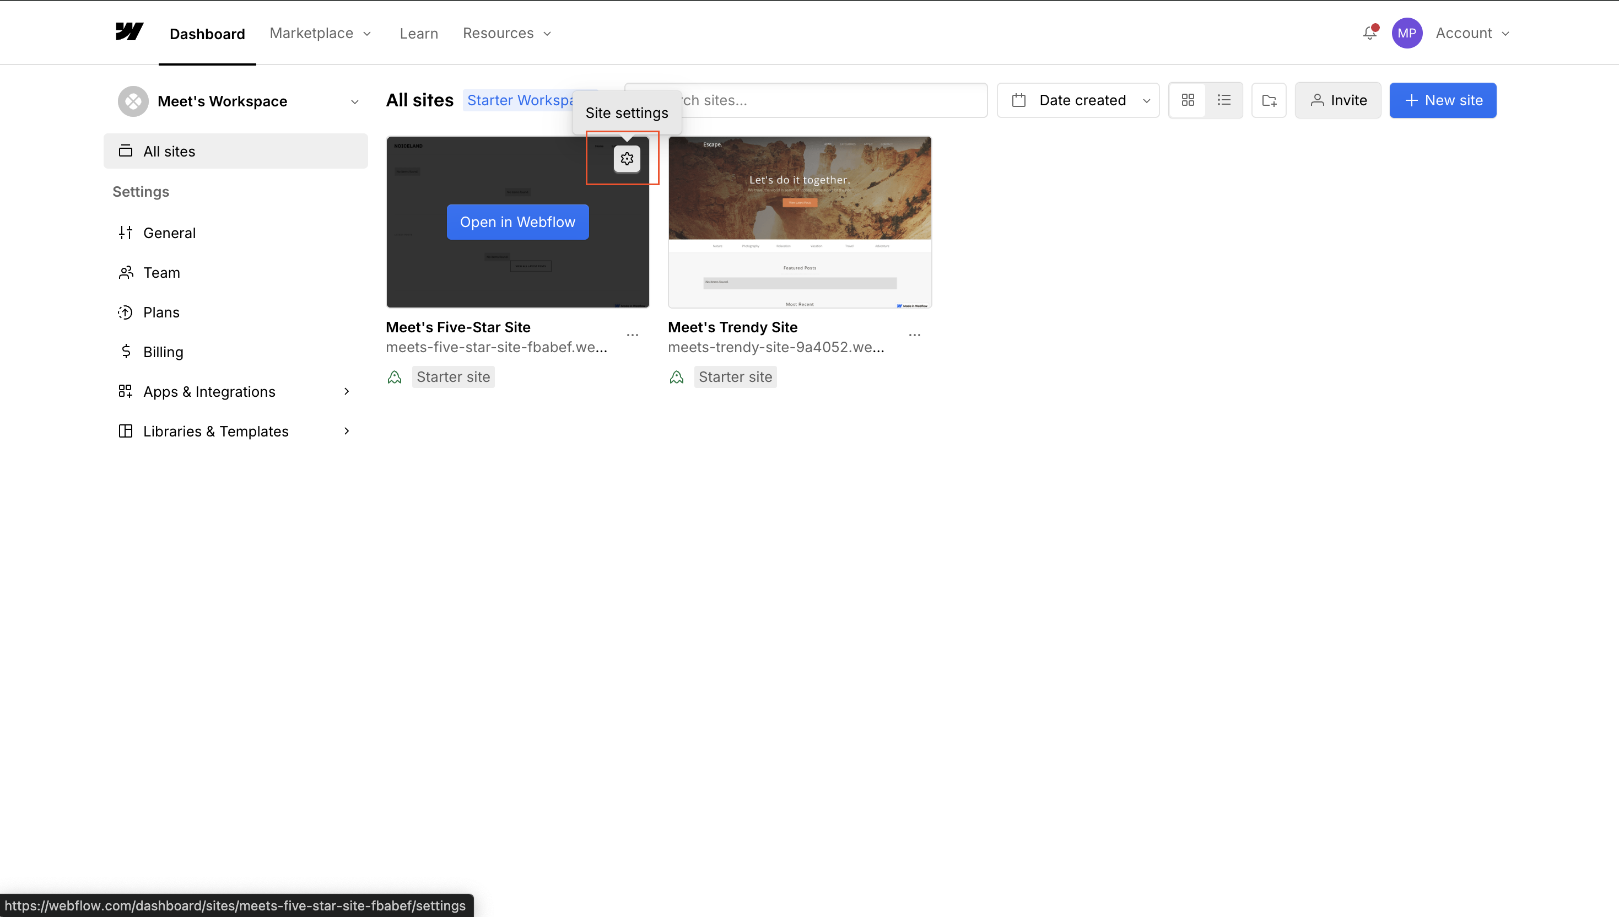Click Open in Webflow button
Viewport: 1619px width, 917px height.
517,222
